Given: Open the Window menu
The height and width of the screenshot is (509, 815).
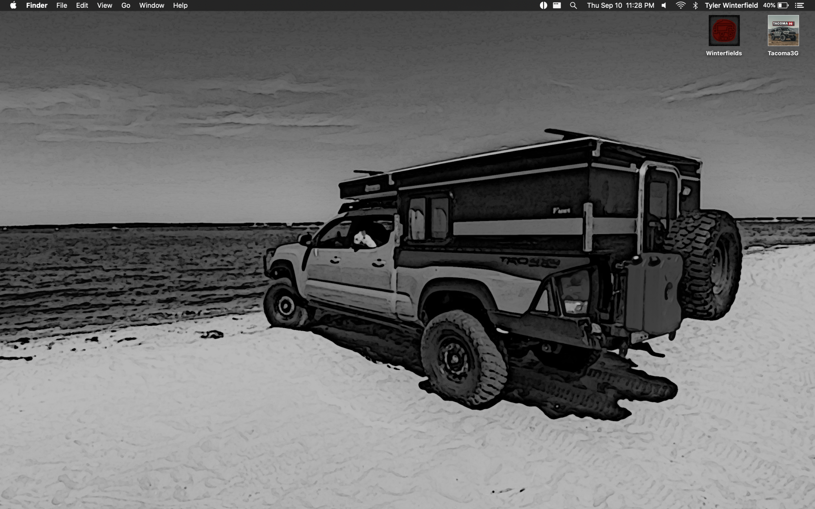Looking at the screenshot, I should click(x=152, y=5).
